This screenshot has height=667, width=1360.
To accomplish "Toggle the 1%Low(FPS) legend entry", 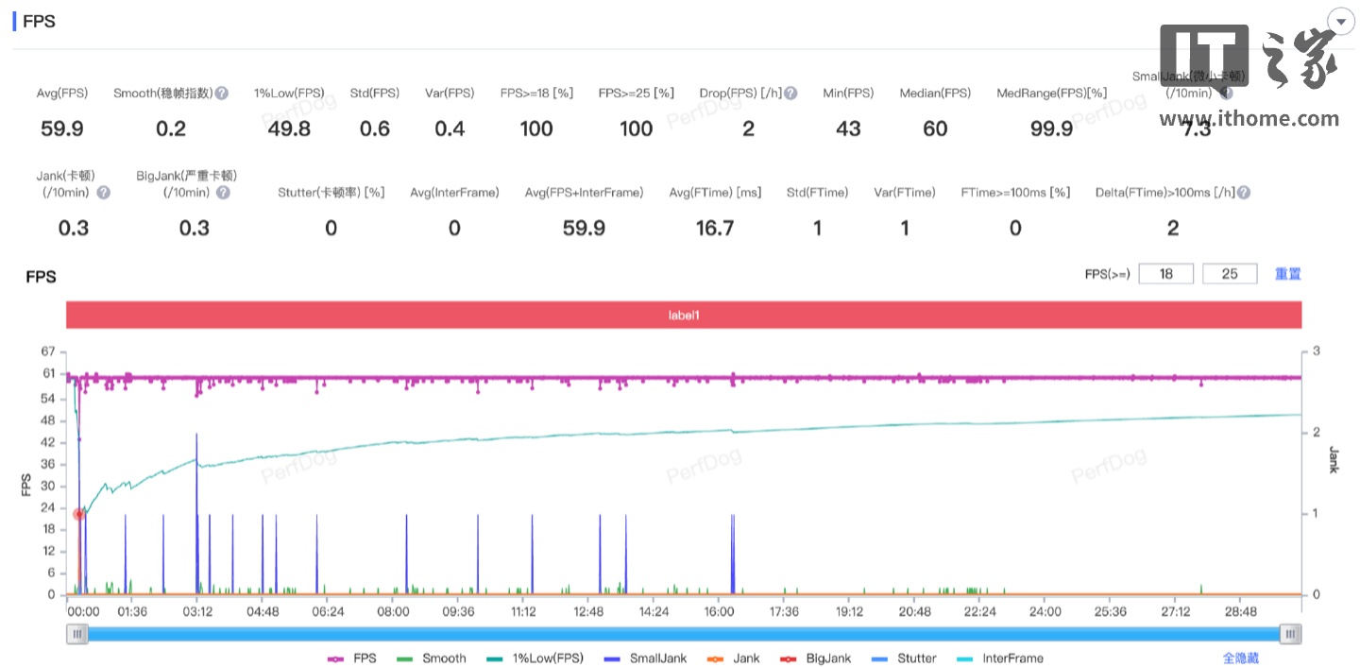I will [x=535, y=658].
